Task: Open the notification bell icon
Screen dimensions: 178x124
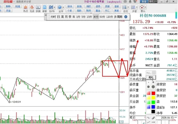Action: [130, 1]
